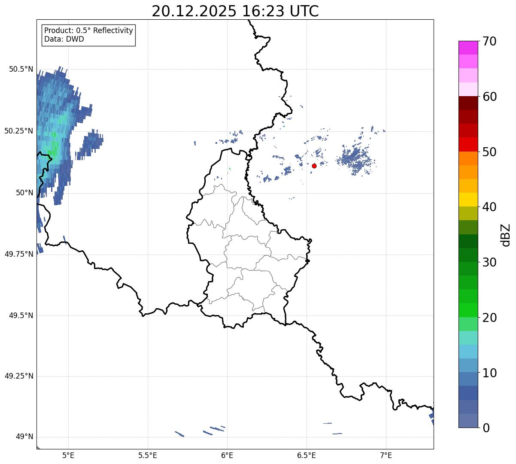Click the latitude label "50°N"
Image resolution: width=516 pixels, height=464 pixels.
24,193
